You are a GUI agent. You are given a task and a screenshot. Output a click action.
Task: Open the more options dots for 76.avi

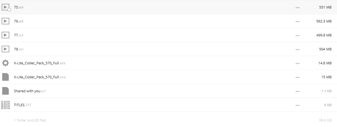[x=298, y=21]
